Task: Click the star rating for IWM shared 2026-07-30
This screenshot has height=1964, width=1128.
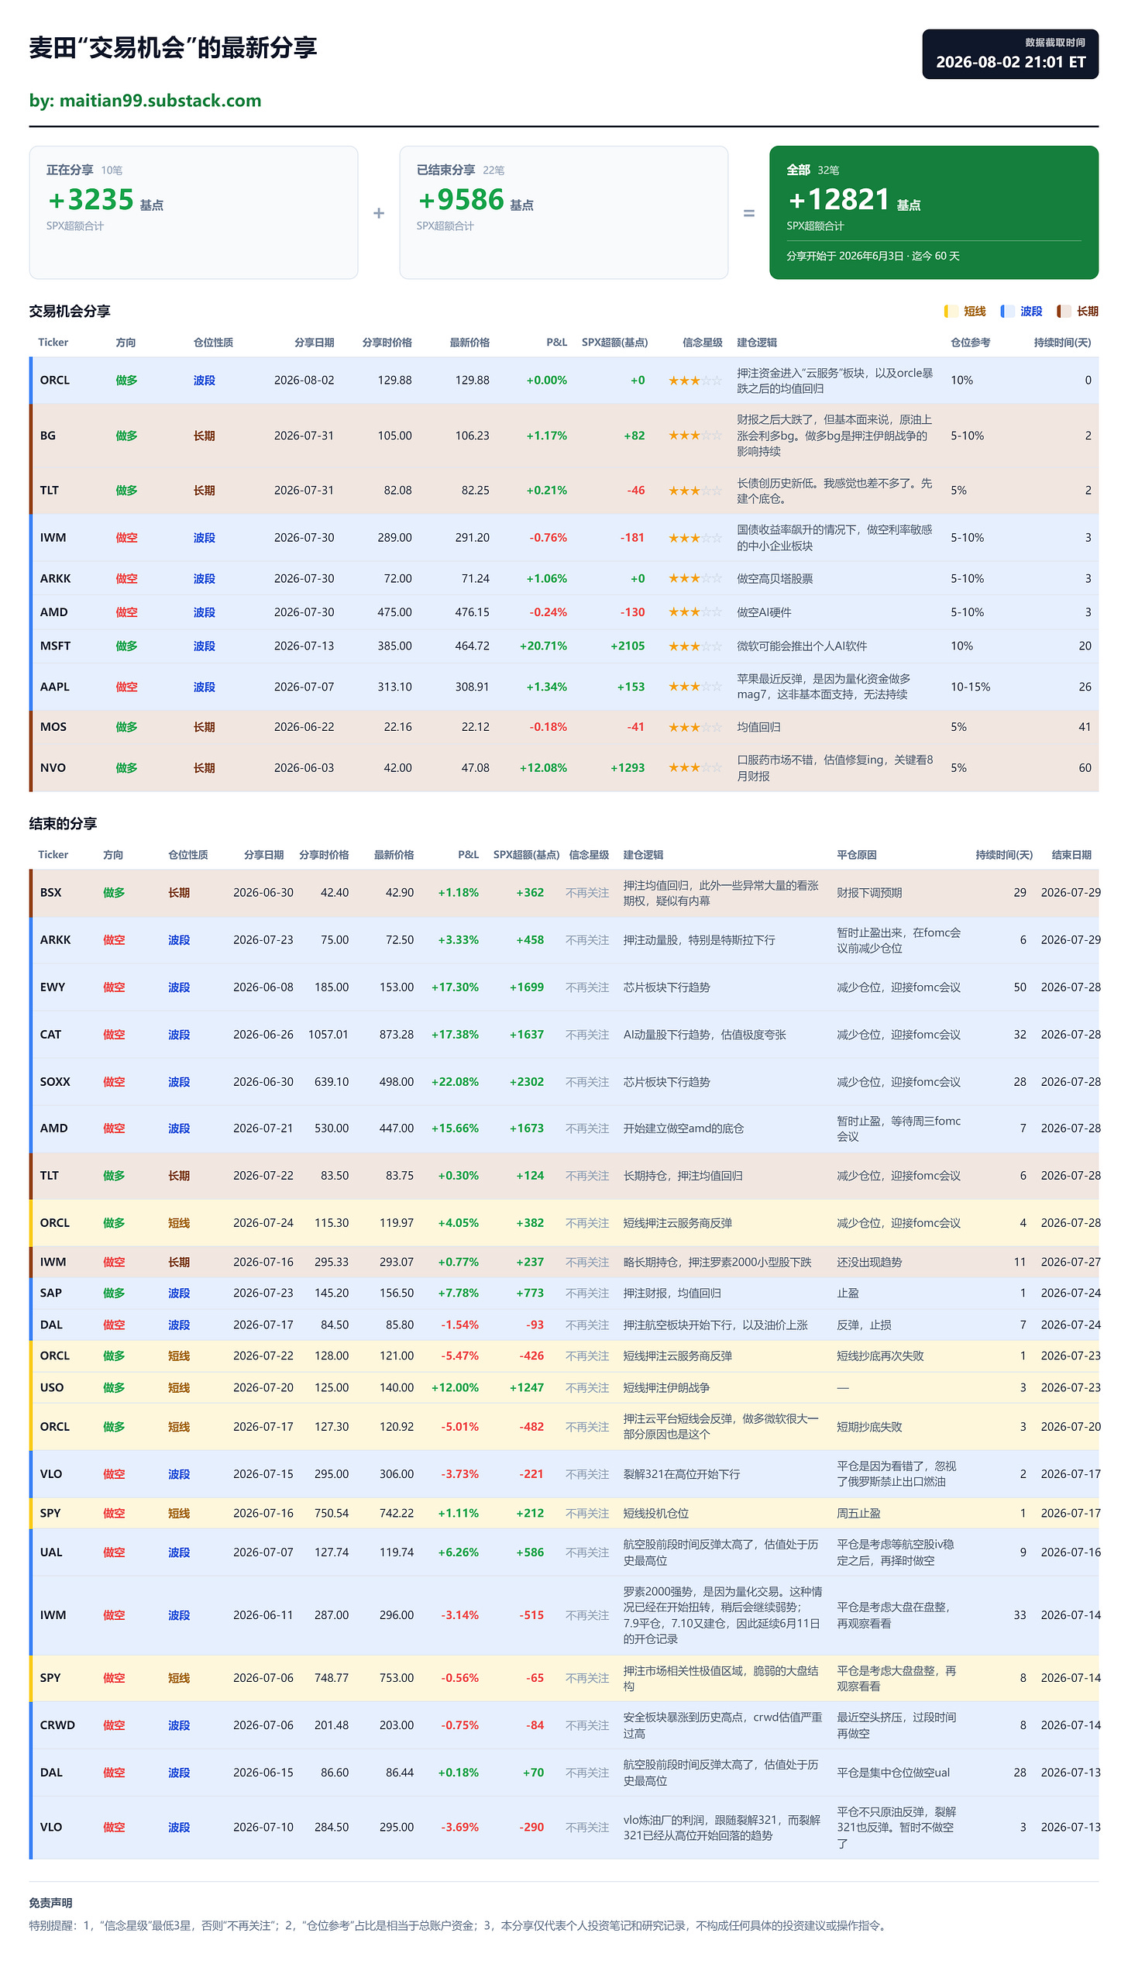Action: click(695, 538)
